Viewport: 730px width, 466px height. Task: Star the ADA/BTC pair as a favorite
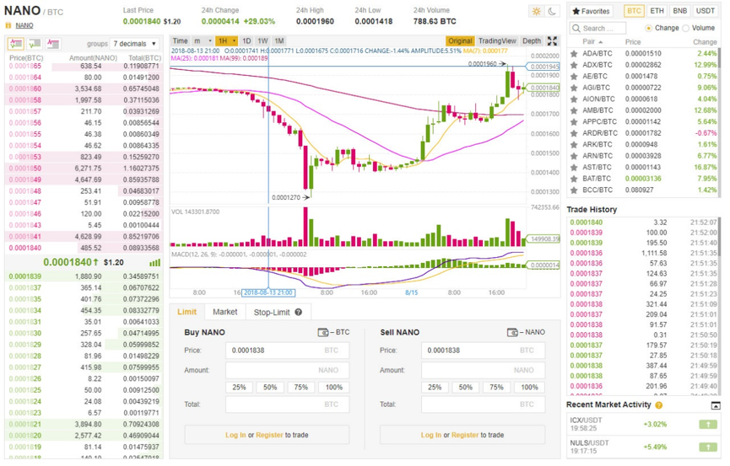pos(574,53)
